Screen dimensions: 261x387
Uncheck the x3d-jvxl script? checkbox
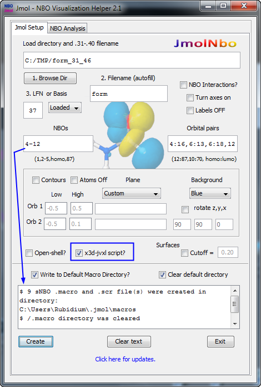(79, 253)
